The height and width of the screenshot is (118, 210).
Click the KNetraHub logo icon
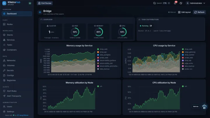tap(4, 3)
